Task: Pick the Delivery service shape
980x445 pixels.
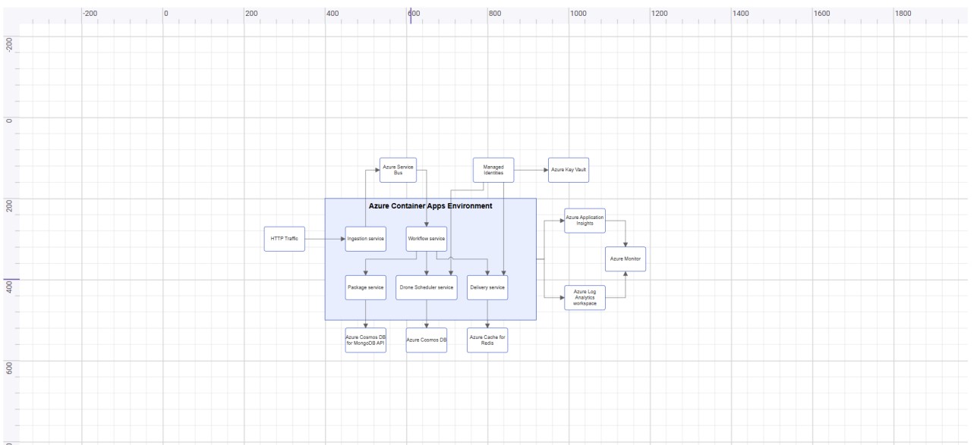Action: tap(487, 287)
